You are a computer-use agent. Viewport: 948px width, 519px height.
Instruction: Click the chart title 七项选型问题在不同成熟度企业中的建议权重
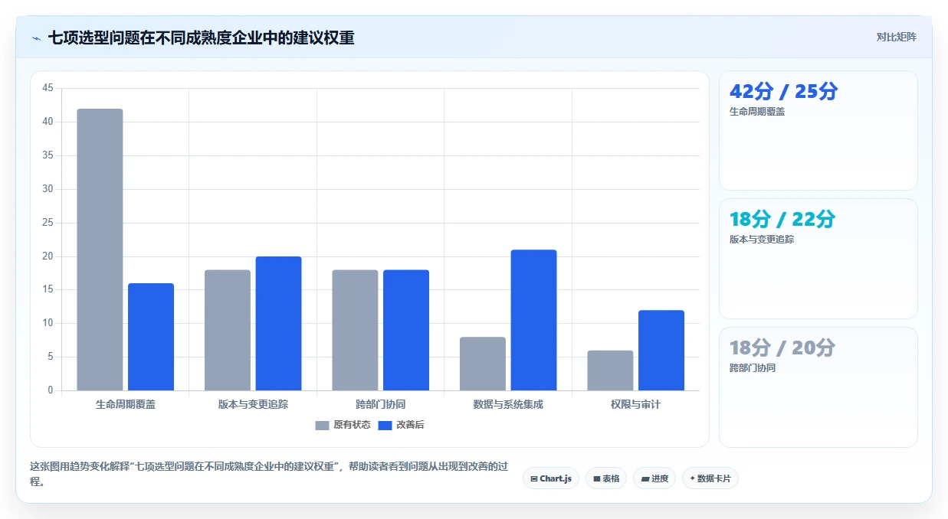202,38
